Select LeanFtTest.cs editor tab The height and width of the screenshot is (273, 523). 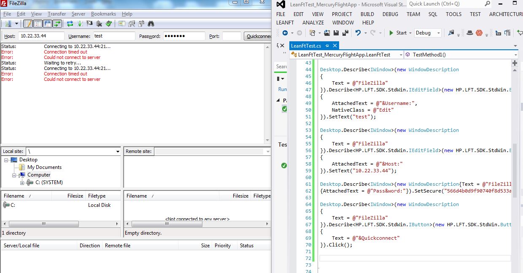click(306, 45)
